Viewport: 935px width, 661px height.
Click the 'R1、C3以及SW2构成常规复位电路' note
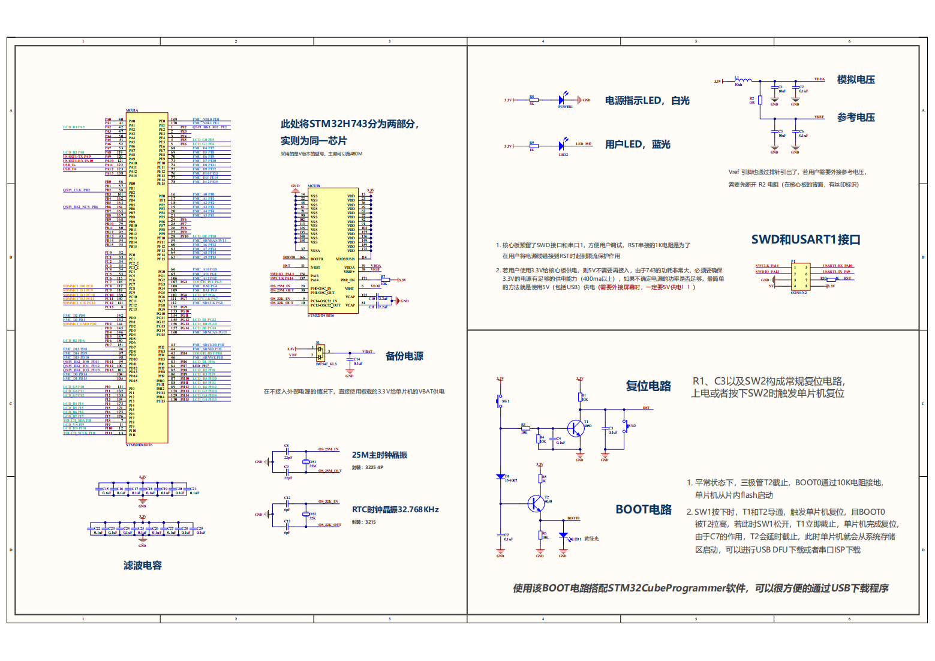pyautogui.click(x=769, y=381)
